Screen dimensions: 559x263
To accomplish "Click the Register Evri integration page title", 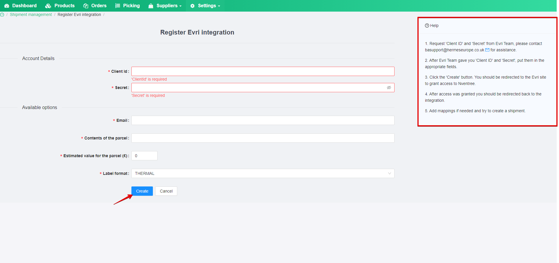I will (x=197, y=32).
